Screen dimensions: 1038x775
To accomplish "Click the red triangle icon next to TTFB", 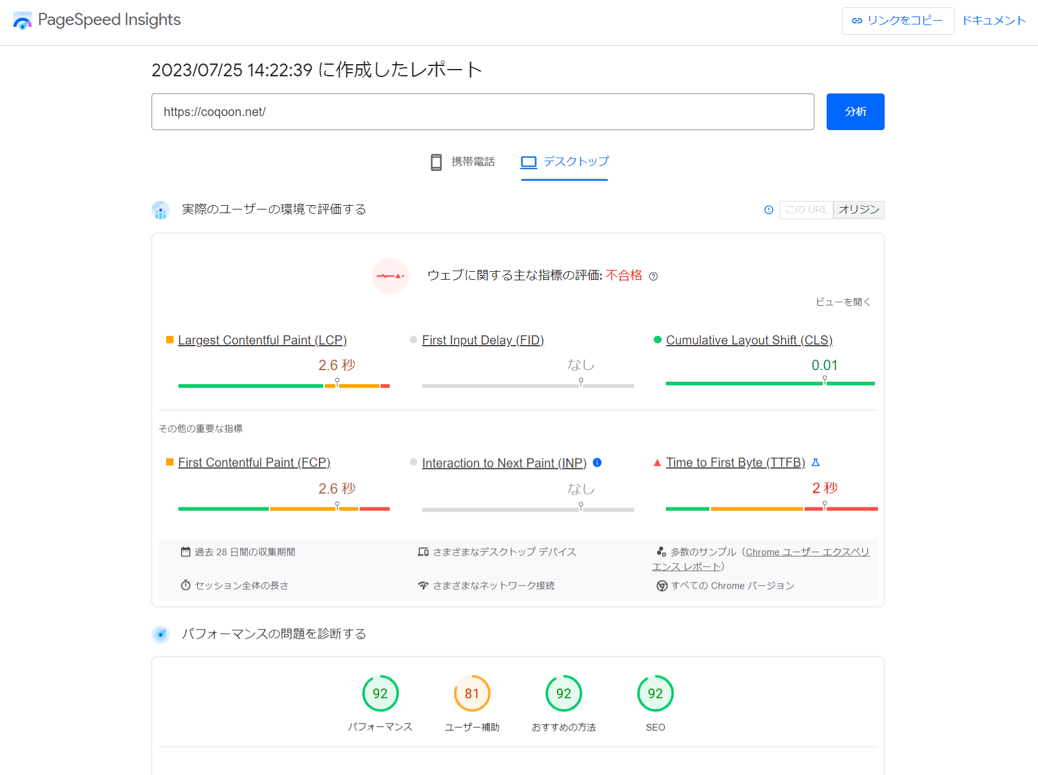I will tap(657, 463).
